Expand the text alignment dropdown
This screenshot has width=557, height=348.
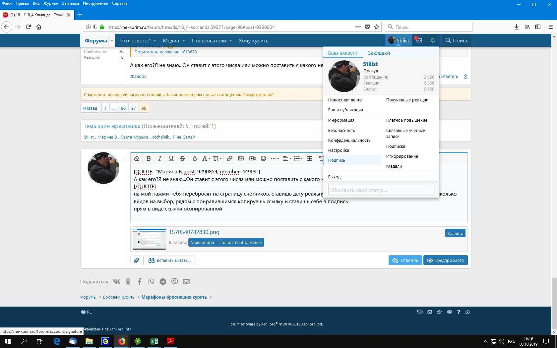[x=287, y=158]
